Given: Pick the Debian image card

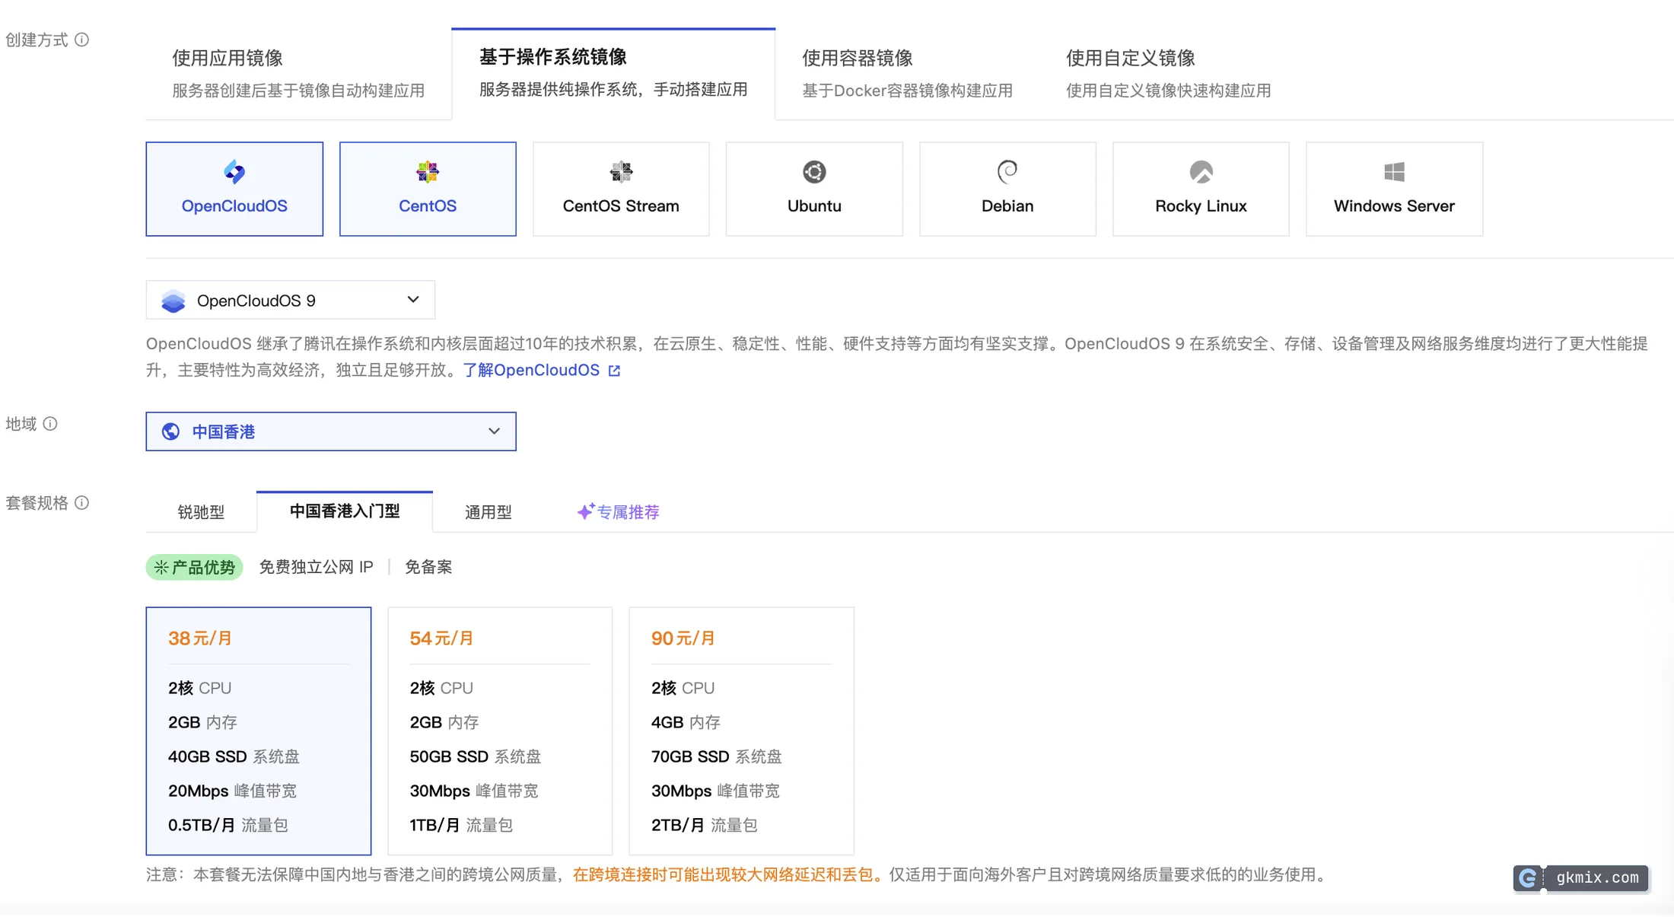Looking at the screenshot, I should pos(1007,189).
